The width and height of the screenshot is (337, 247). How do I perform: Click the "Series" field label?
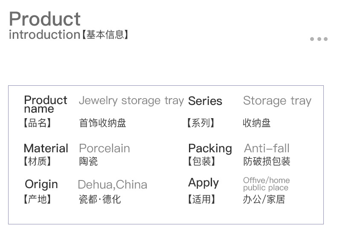pos(205,101)
